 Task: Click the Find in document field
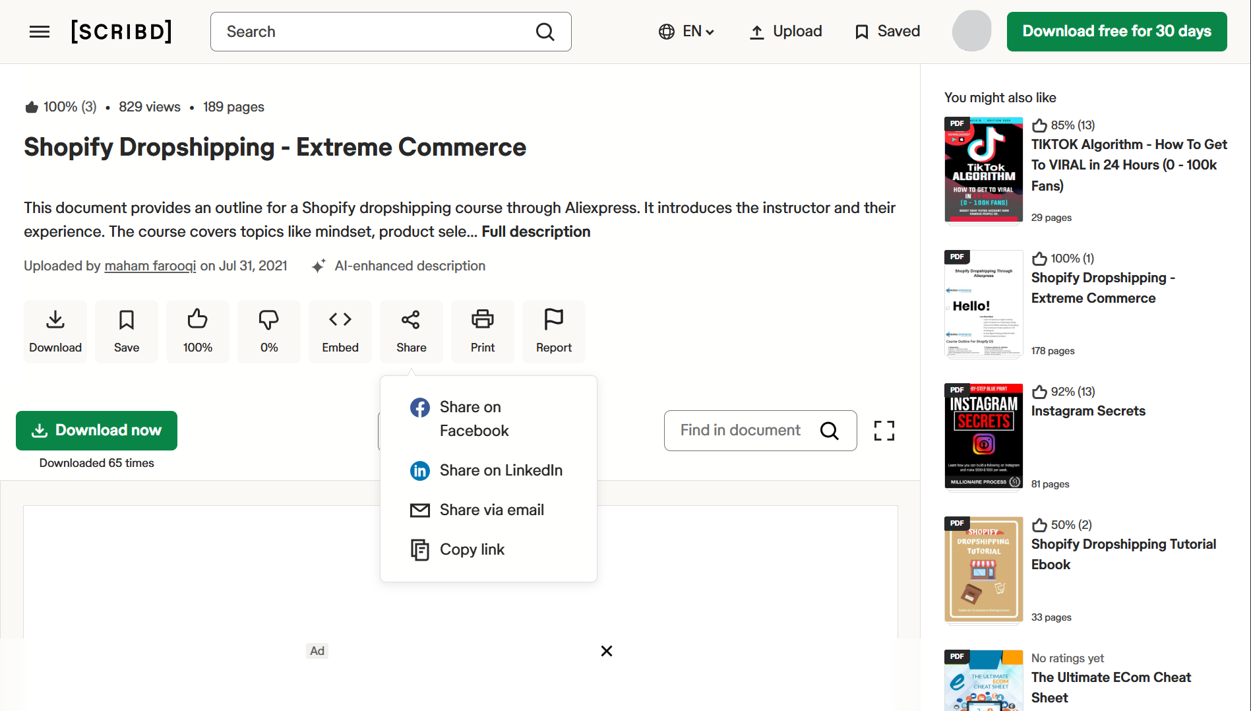741,431
